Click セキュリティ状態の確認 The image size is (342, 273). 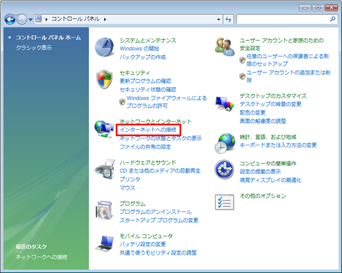148,89
